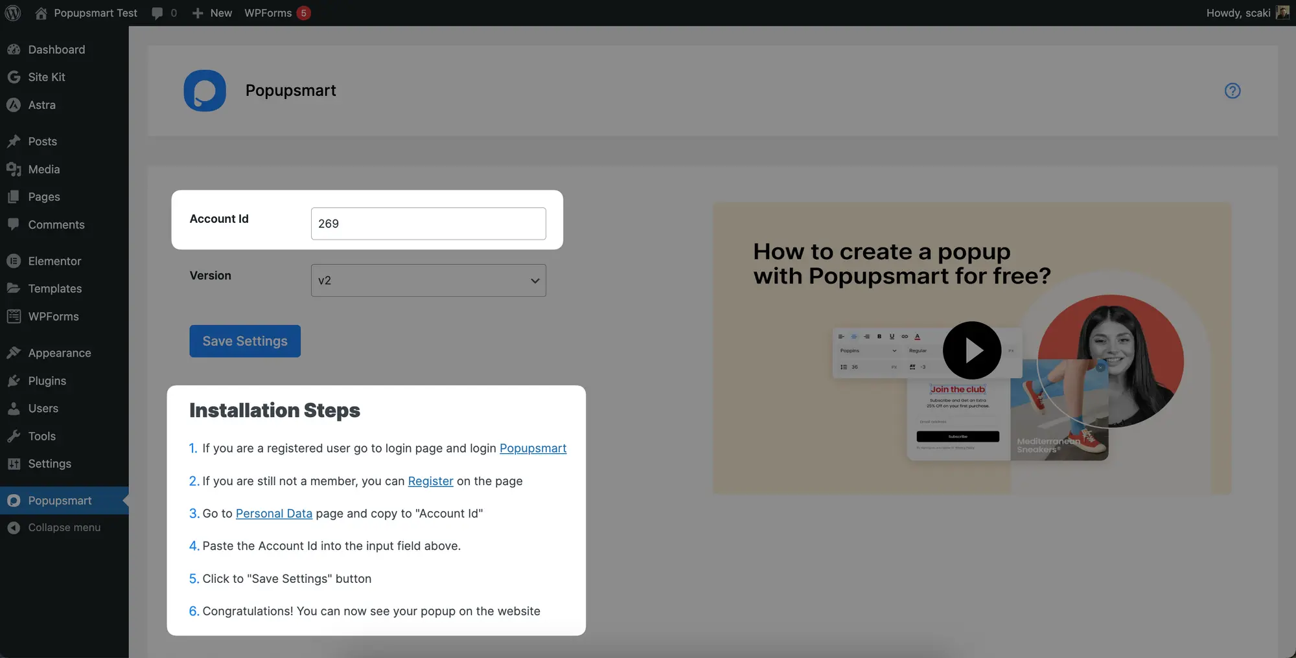Click step 'Paste the Account Id' text
Screen dimensions: 1296x658
331,546
